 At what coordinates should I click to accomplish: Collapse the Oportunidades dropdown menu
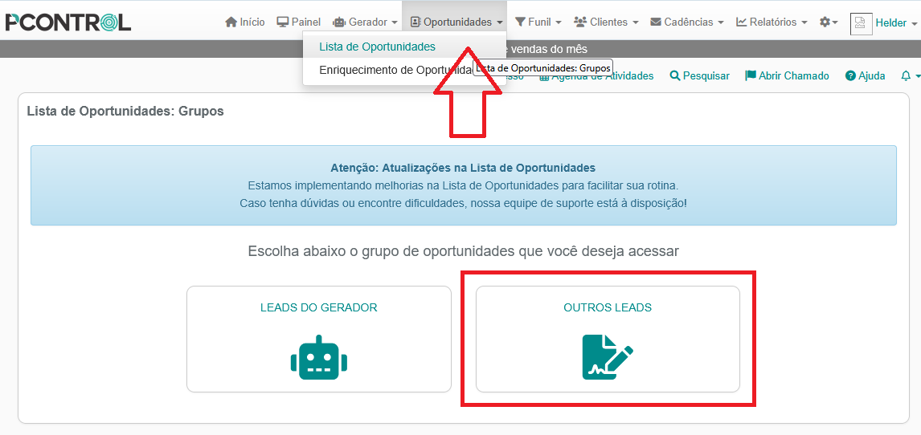click(456, 22)
